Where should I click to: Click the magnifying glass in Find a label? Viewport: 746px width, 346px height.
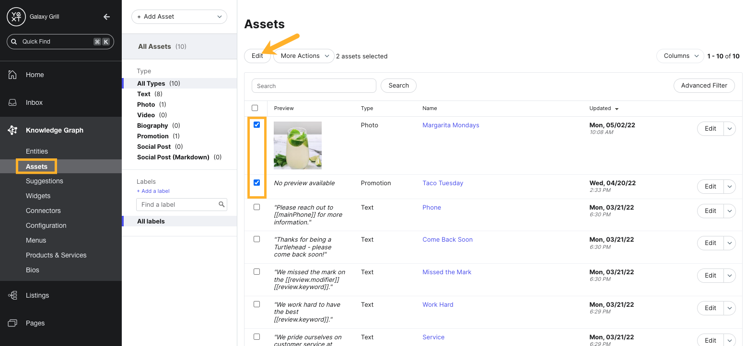coord(221,204)
